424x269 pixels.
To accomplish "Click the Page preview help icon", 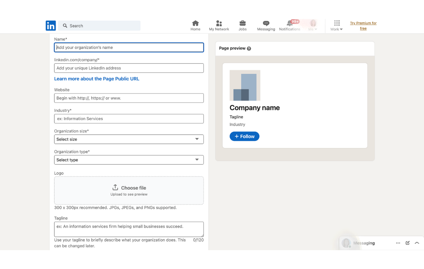I will point(249,48).
